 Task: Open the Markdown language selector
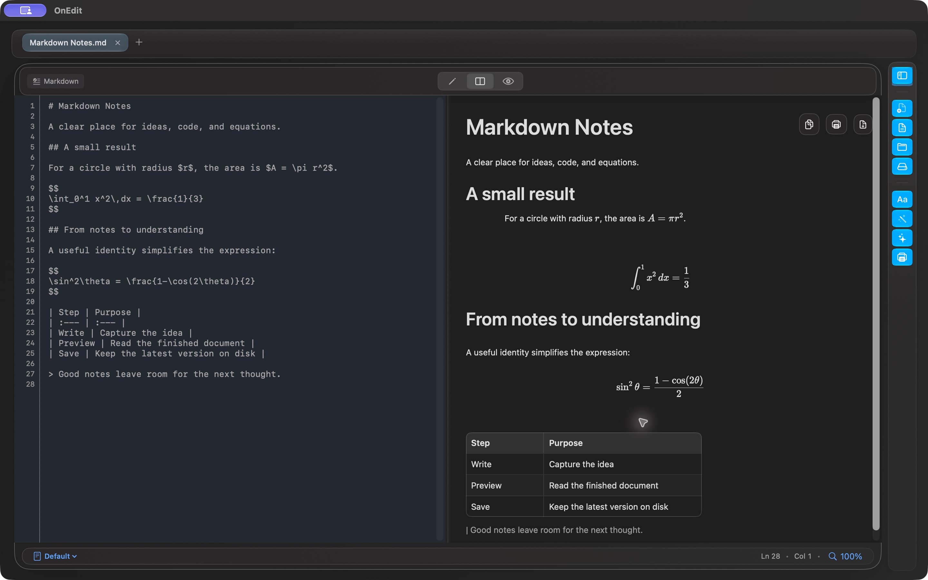(56, 81)
